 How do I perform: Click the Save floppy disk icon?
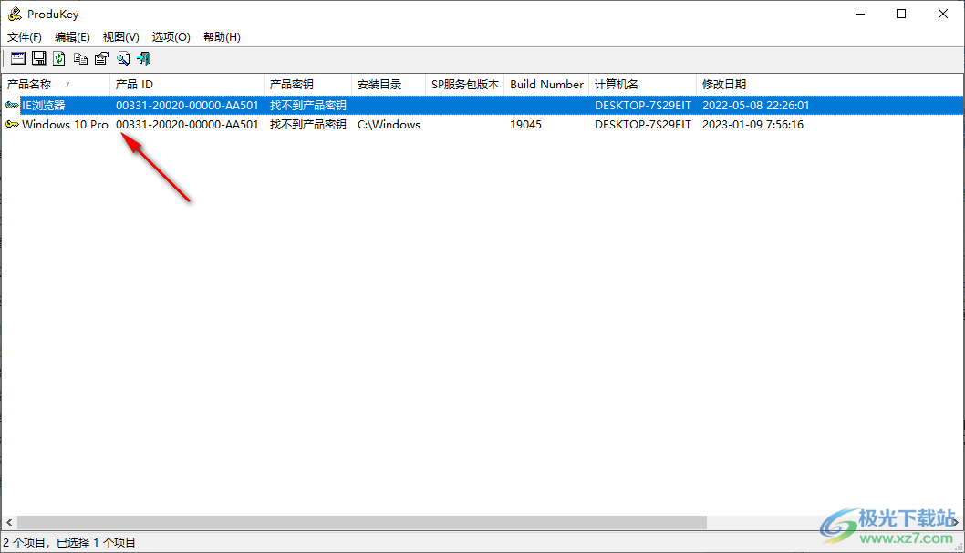click(39, 58)
